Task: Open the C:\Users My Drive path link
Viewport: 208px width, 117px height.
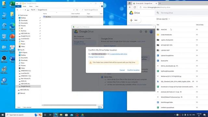Action: [x=118, y=54]
